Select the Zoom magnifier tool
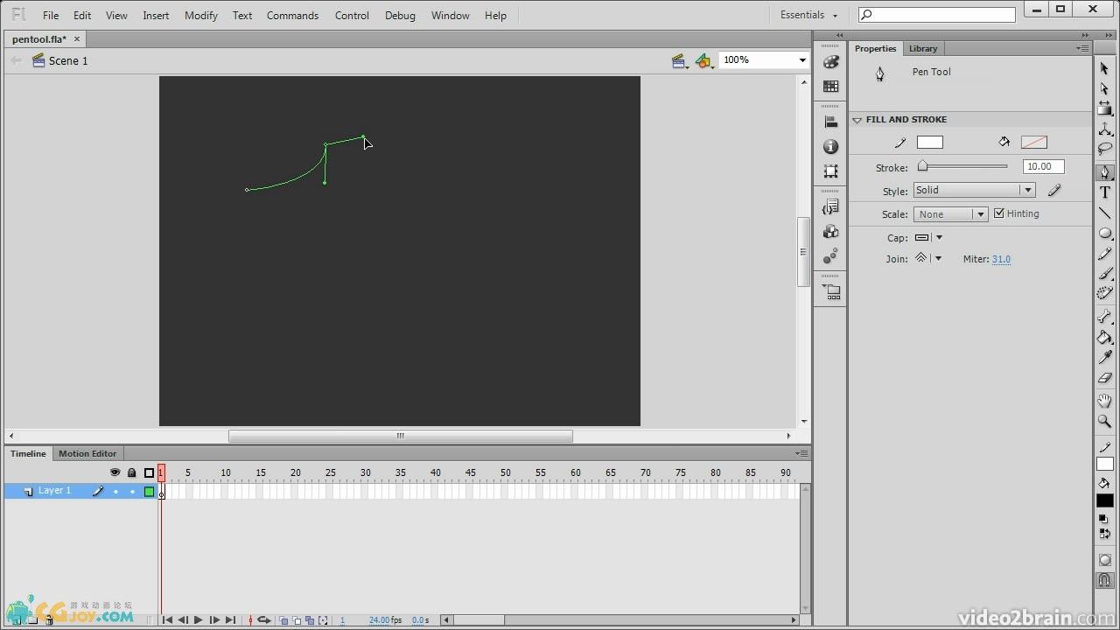Screen dimensions: 1120x630 click(1104, 421)
